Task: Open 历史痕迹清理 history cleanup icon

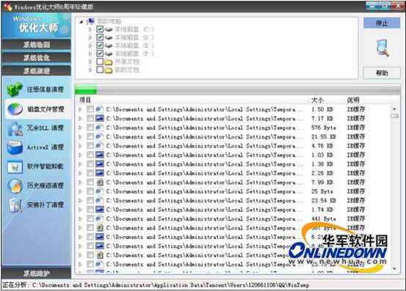Action: point(15,186)
